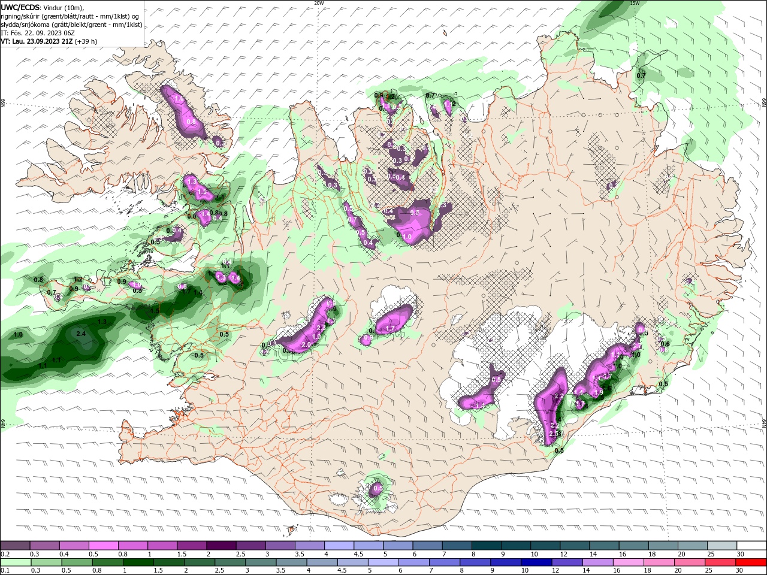Click the dark teal snow swatch between 8 and 9
Image resolution: width=767 pixels, height=575 pixels.
(x=486, y=545)
